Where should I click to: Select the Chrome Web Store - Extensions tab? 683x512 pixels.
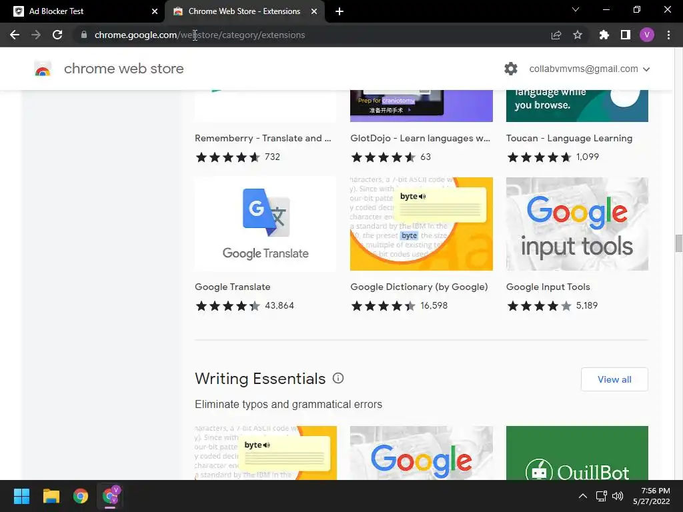[244, 11]
